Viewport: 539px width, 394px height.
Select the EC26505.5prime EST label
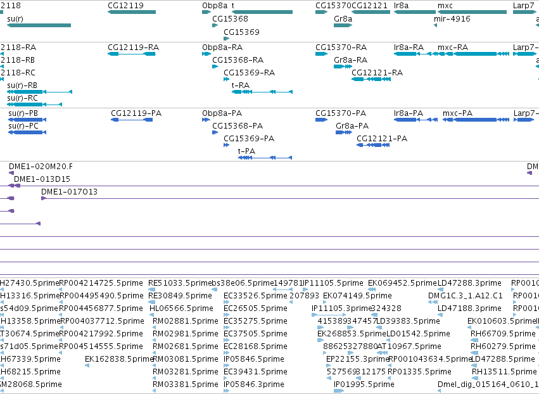point(255,308)
